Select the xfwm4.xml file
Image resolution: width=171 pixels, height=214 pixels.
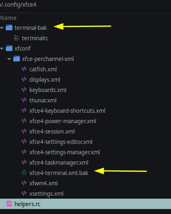tap(43, 183)
